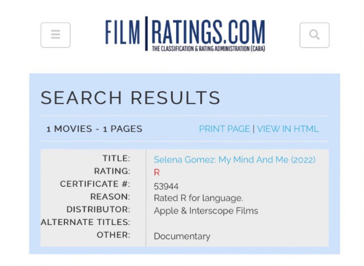
Task: Click the SEARCH RESULTS heading
Action: [x=130, y=97]
